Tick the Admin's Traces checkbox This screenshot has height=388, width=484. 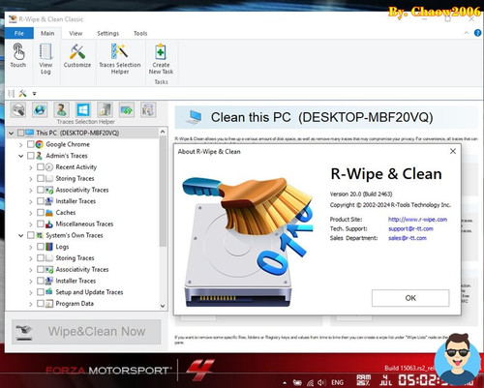click(x=31, y=156)
